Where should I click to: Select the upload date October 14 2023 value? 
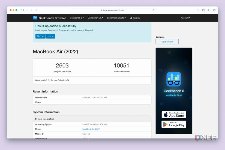click(x=95, y=97)
